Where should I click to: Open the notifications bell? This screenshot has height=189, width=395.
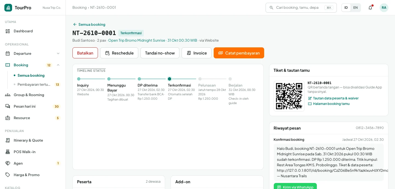(370, 8)
